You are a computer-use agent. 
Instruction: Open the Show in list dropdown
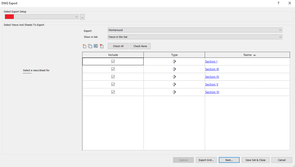point(280,37)
